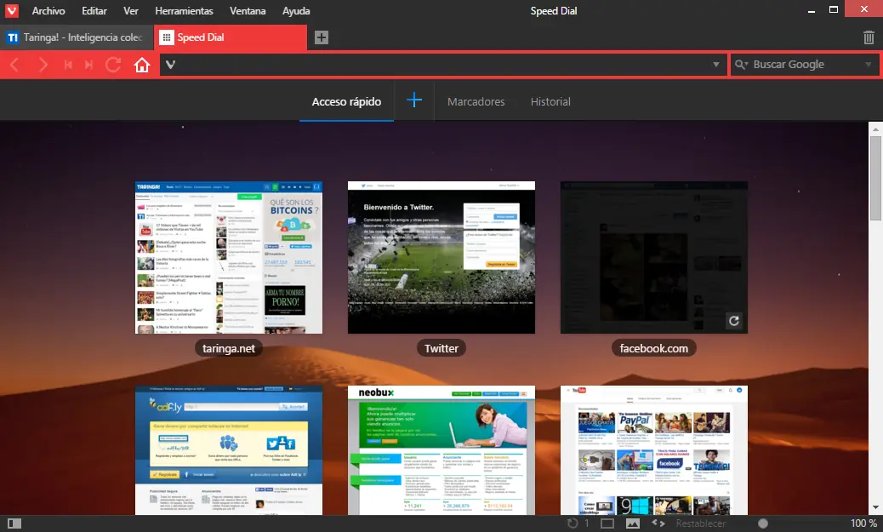Click the scrollbar down arrow

click(x=875, y=508)
